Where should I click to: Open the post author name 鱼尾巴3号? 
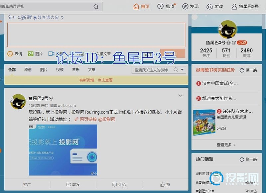(x=38, y=98)
